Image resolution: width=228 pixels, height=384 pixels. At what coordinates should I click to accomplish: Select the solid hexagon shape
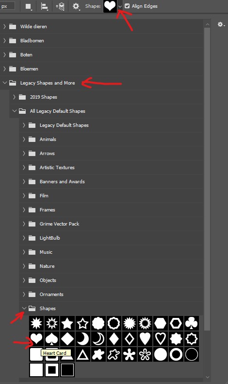click(x=161, y=323)
